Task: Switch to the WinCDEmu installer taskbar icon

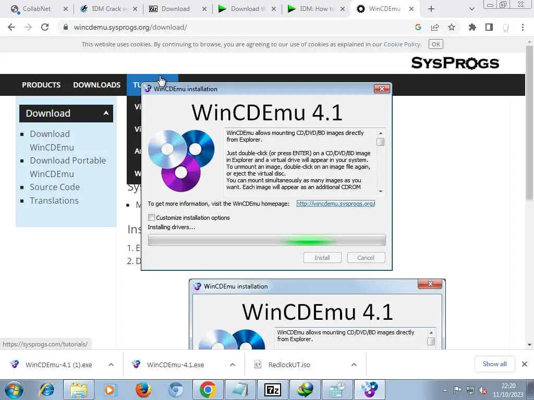Action: [x=370, y=390]
